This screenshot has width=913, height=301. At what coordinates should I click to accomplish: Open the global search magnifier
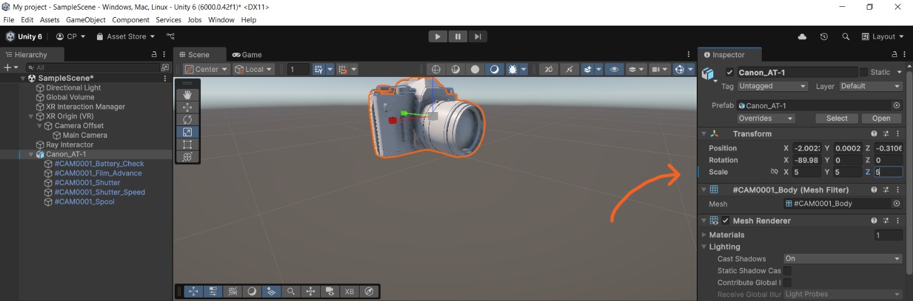(846, 36)
